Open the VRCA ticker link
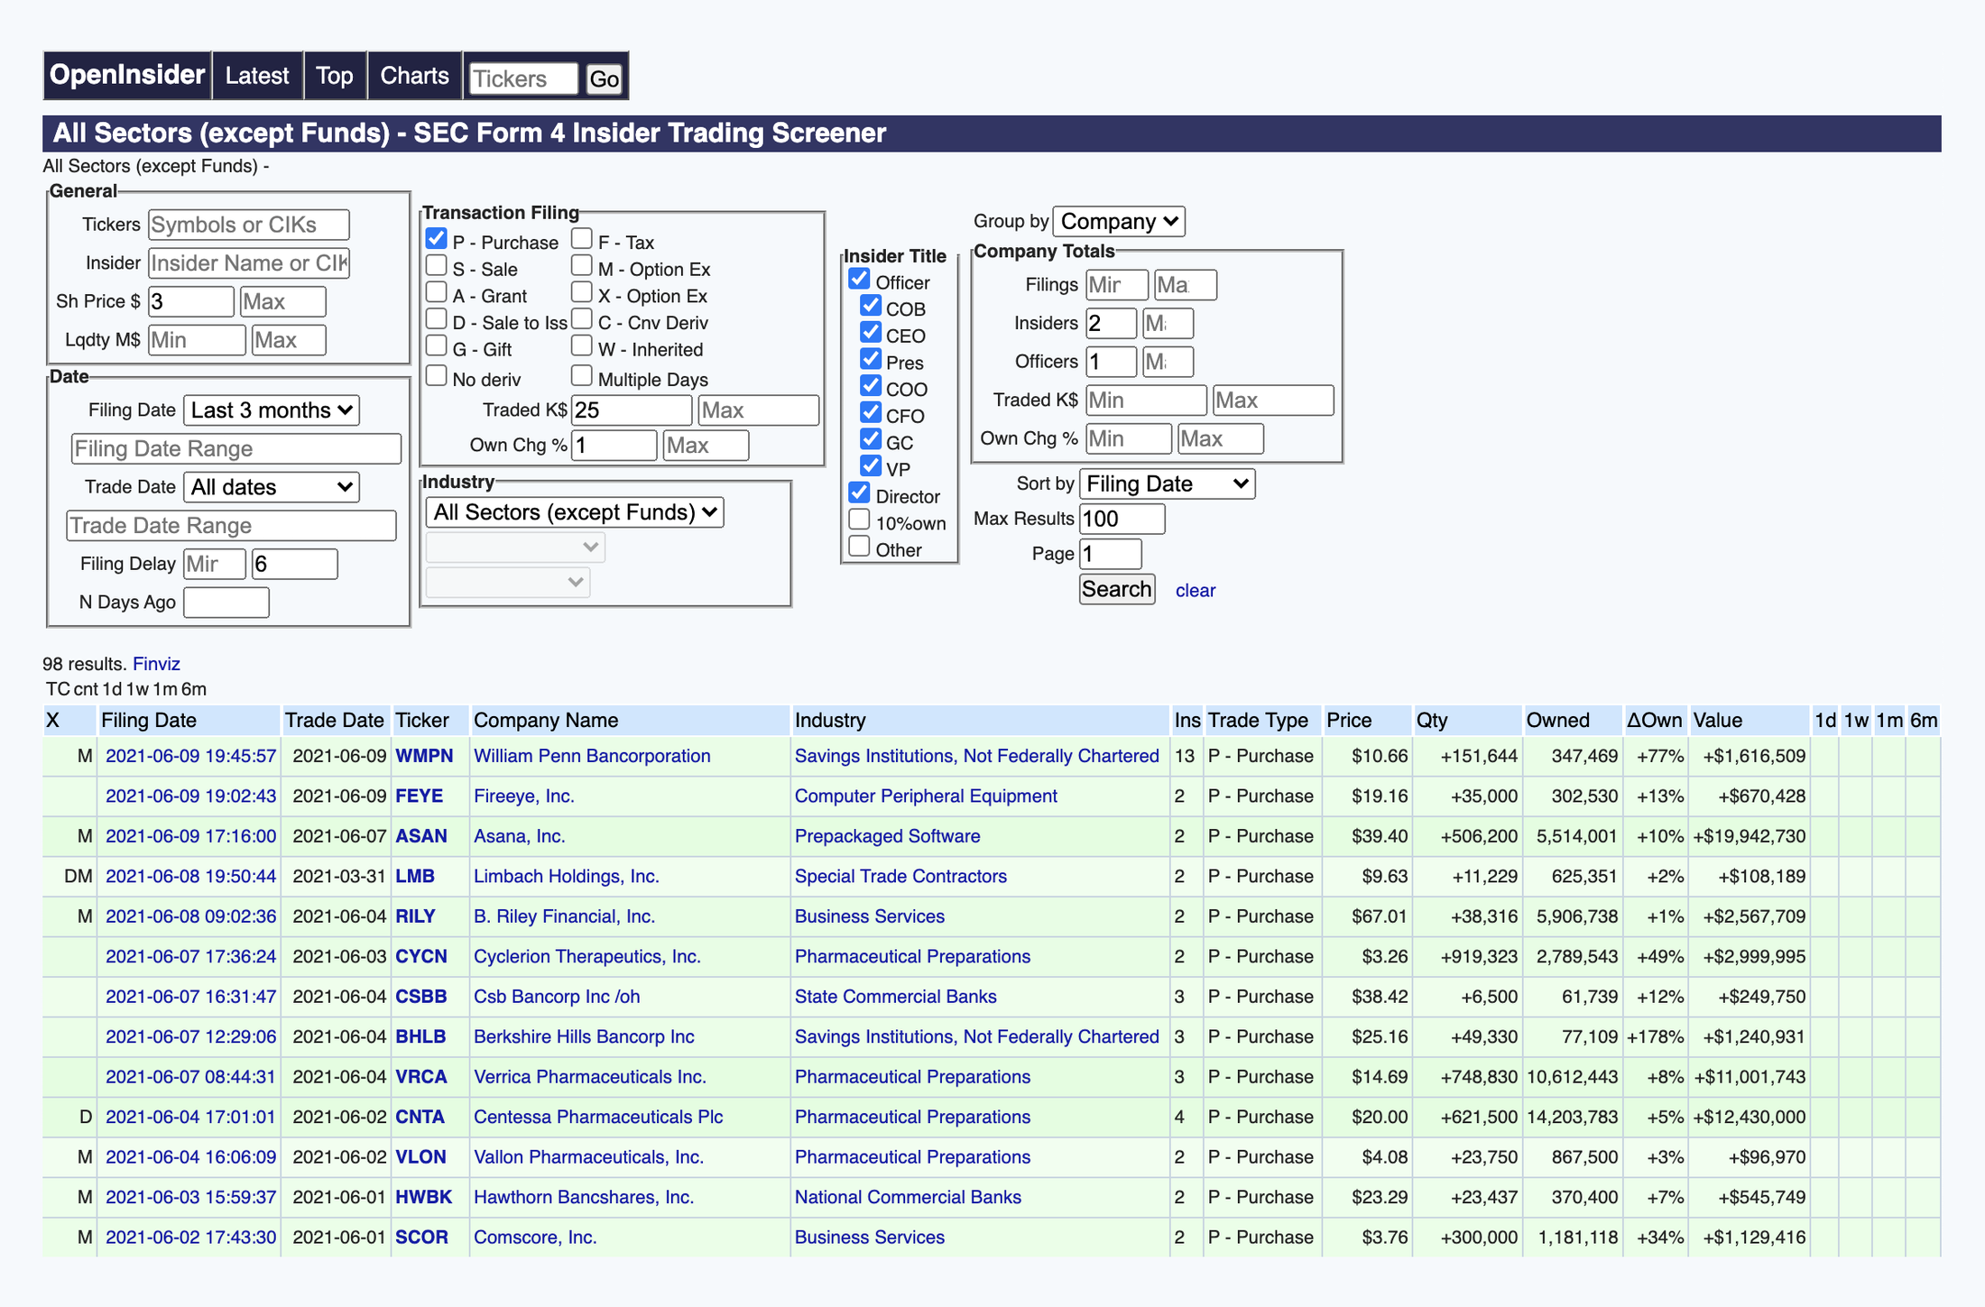The image size is (1985, 1307). pos(421,1077)
